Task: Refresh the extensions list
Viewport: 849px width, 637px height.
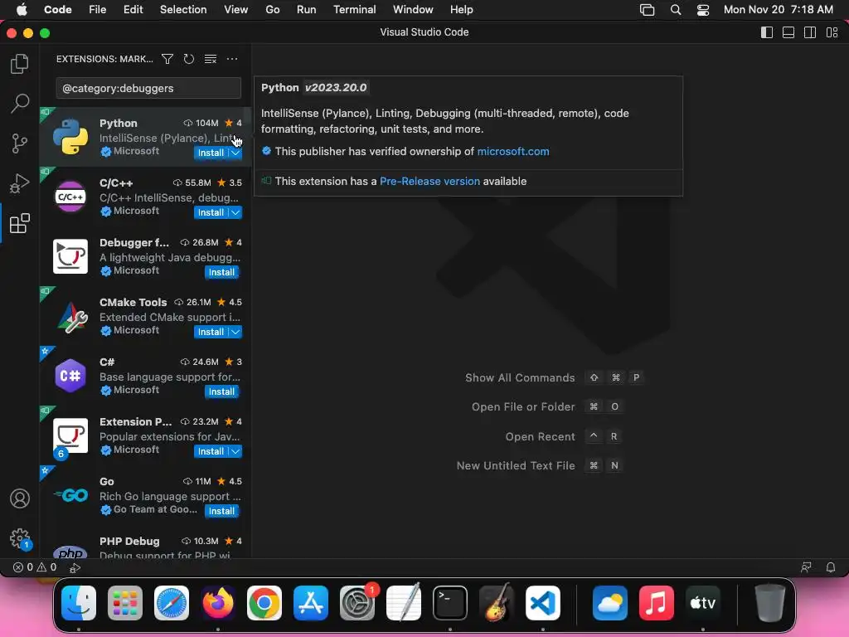Action: (188, 59)
